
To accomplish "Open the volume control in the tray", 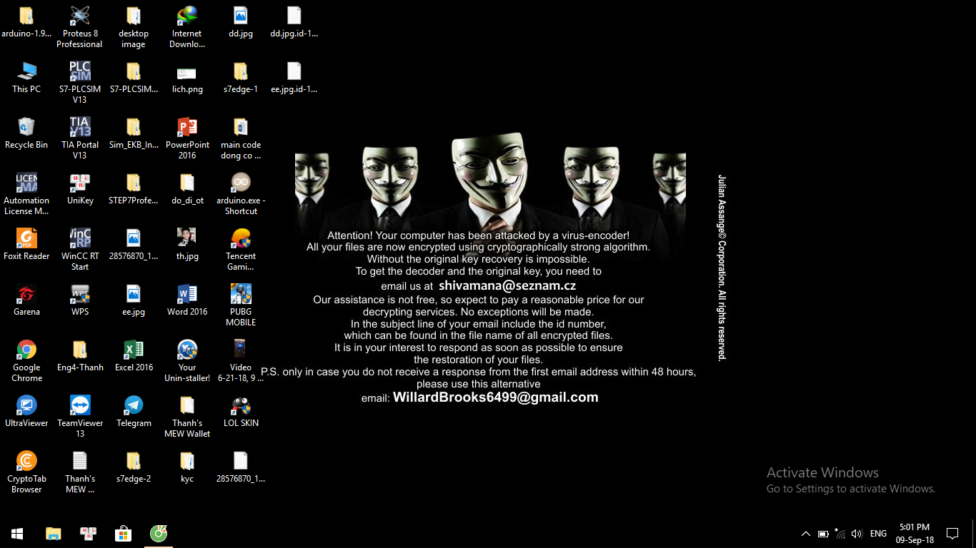I will [857, 534].
